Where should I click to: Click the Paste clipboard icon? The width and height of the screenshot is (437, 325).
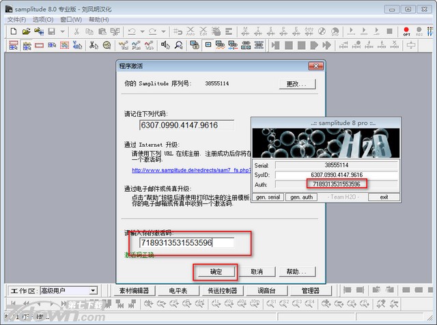click(x=102, y=31)
